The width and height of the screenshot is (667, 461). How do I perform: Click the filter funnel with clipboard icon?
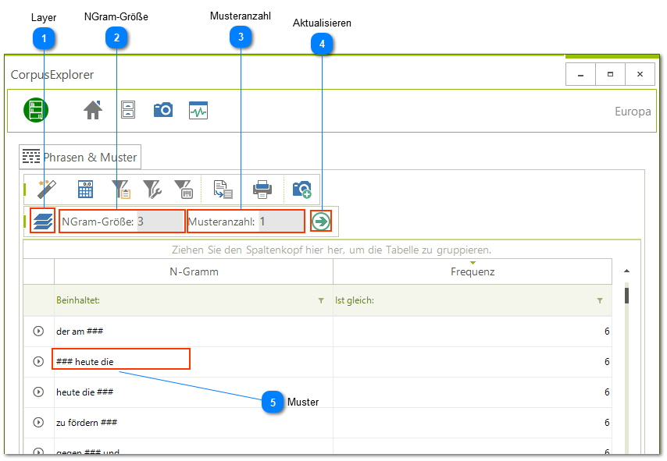(x=121, y=189)
